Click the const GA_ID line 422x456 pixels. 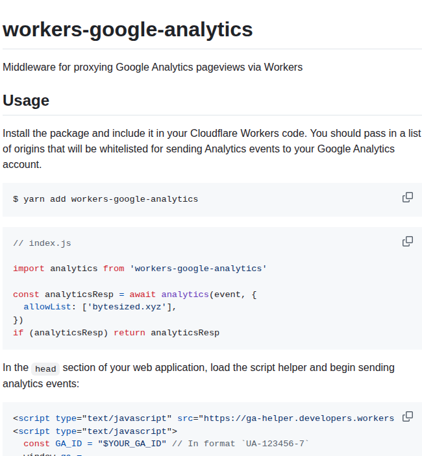(x=166, y=444)
